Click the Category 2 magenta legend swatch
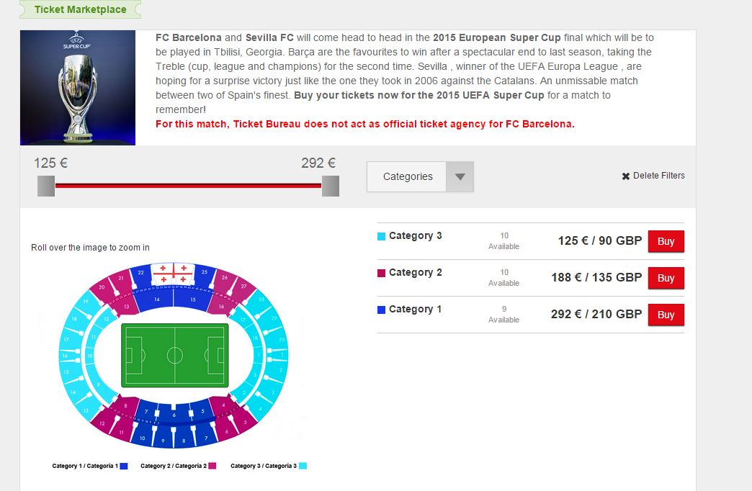The height and width of the screenshot is (491, 752). coord(212,466)
